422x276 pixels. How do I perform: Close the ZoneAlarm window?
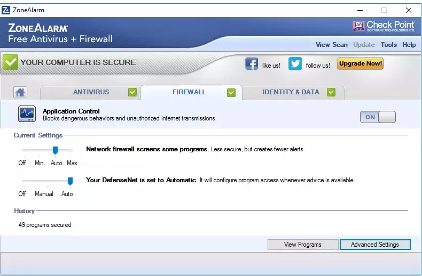[x=408, y=10]
